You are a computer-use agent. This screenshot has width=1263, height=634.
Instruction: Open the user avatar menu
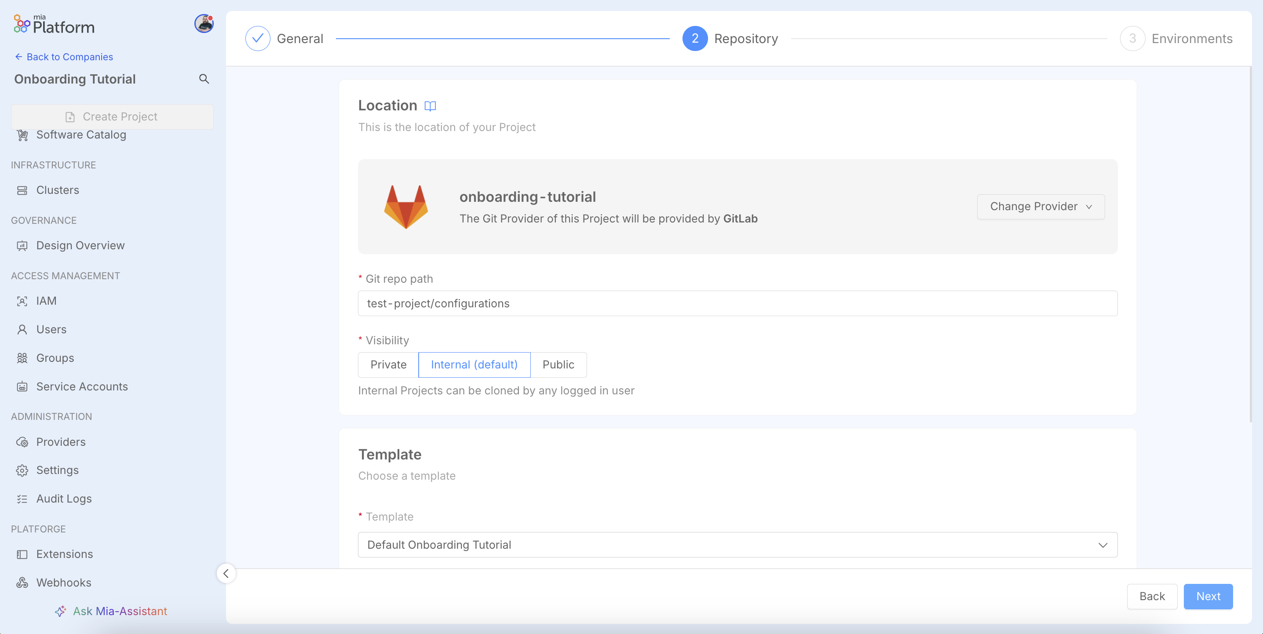(x=204, y=24)
